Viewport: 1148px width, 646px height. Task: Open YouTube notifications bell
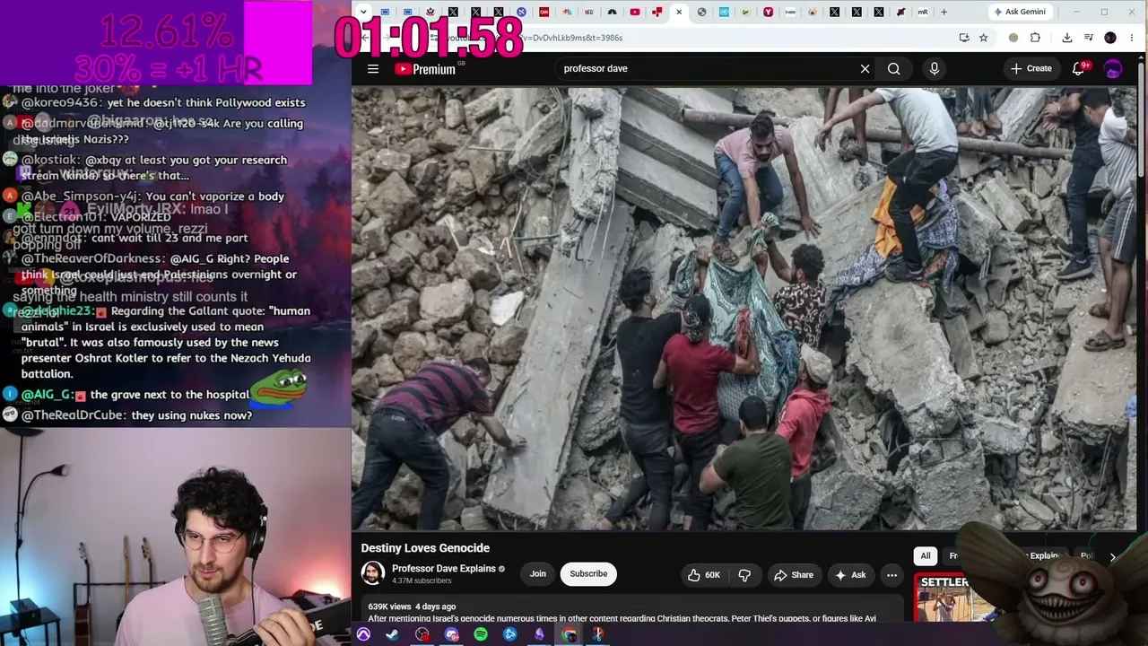click(x=1079, y=69)
